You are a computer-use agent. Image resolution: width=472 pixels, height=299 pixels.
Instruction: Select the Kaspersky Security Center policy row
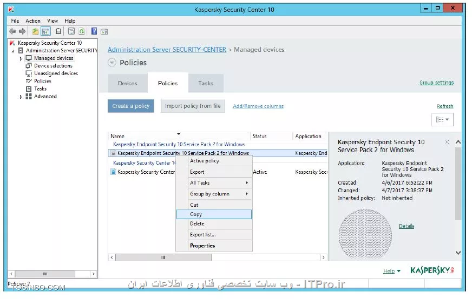tap(218, 172)
